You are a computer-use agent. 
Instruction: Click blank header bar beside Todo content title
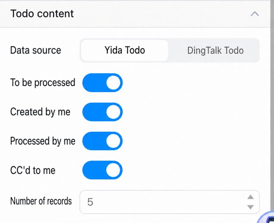pyautogui.click(x=161, y=14)
